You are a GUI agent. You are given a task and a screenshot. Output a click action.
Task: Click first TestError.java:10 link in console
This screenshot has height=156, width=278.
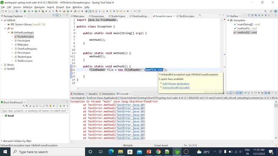point(130,105)
